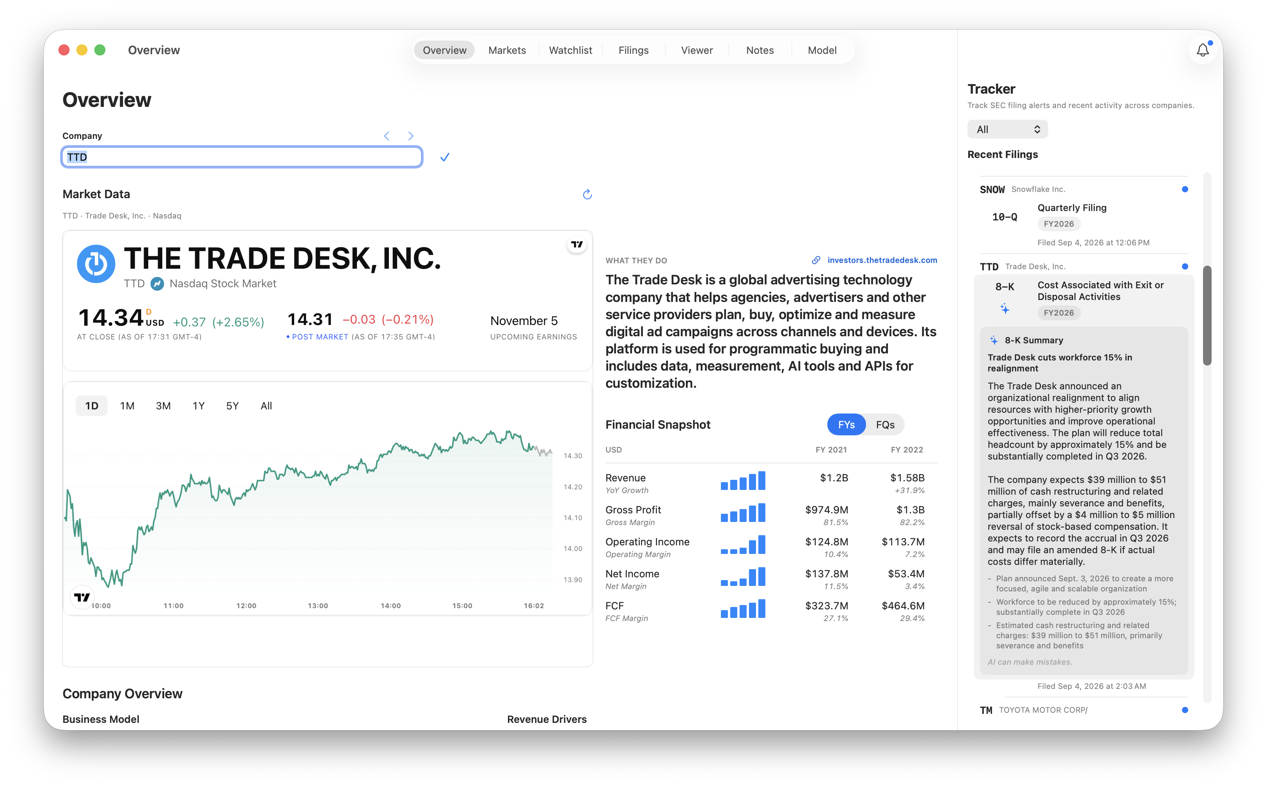Select 1D chart range
This screenshot has width=1267, height=788.
(x=92, y=406)
